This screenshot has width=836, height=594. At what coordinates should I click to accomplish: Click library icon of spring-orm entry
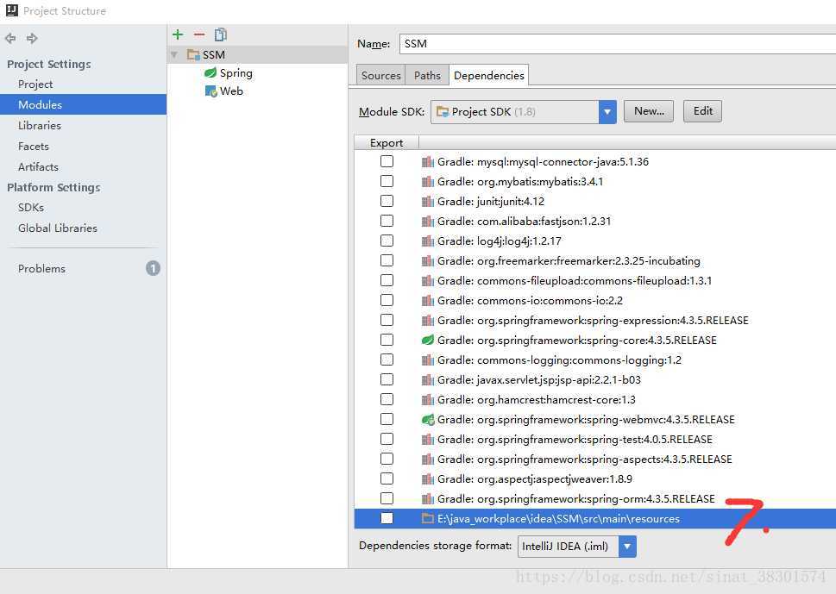(x=428, y=498)
